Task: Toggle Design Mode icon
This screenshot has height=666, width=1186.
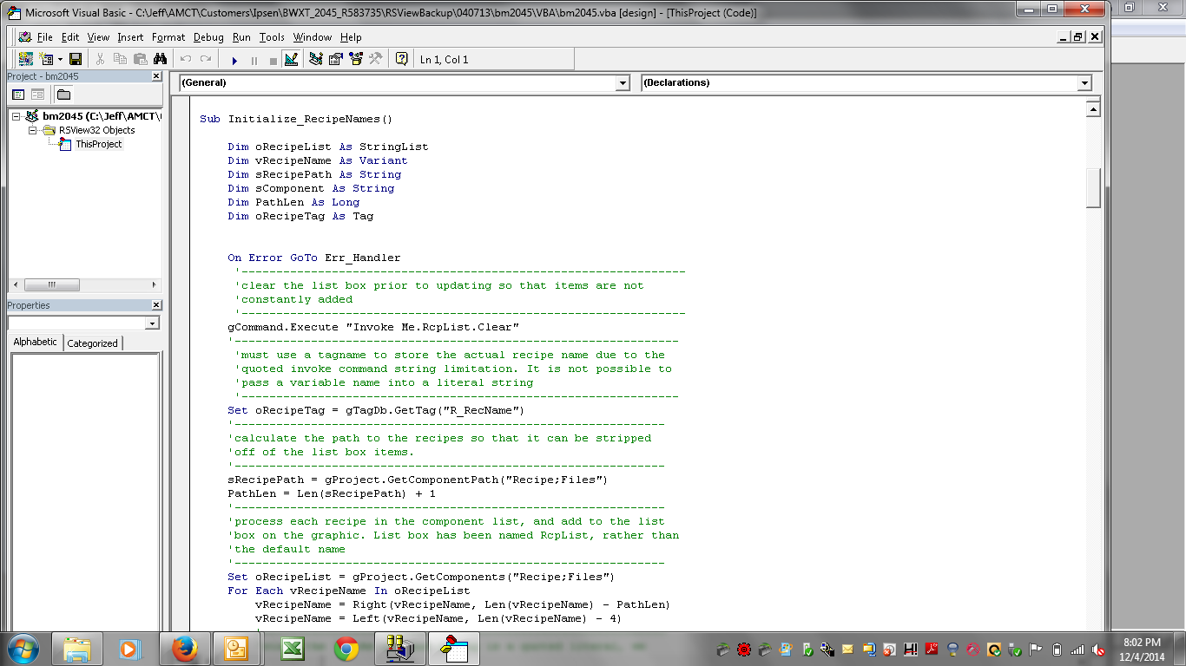Action: (x=291, y=59)
